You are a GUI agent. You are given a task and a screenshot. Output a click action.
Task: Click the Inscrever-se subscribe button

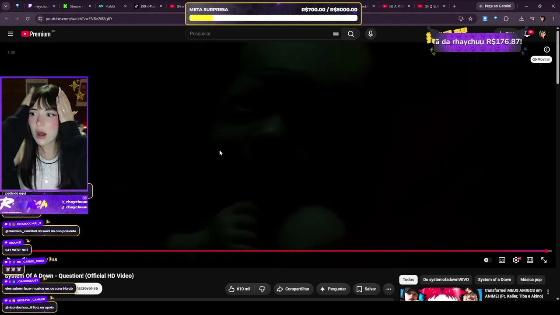88,288
